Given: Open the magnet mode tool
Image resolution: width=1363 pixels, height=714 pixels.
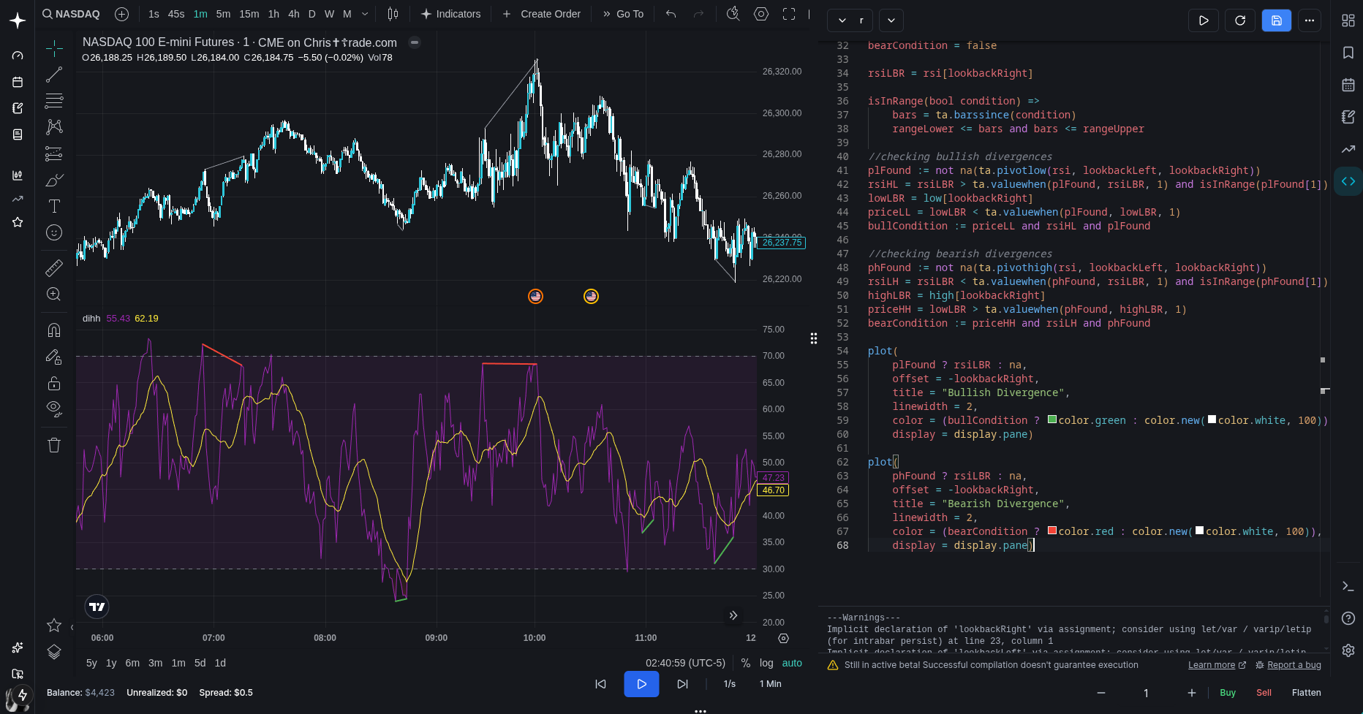Looking at the screenshot, I should click(x=54, y=330).
